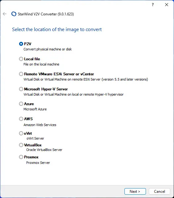Image resolution: width=174 pixels, height=198 pixels.
Task: Choose the VirtualBox radio button
Action: [21, 145]
